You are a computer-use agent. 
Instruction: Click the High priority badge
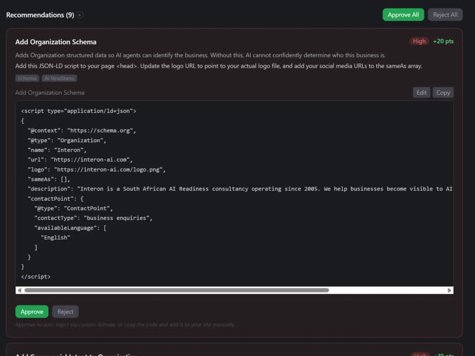419,41
